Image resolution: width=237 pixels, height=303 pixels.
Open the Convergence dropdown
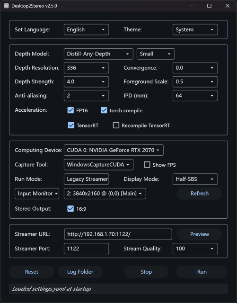[x=195, y=68]
